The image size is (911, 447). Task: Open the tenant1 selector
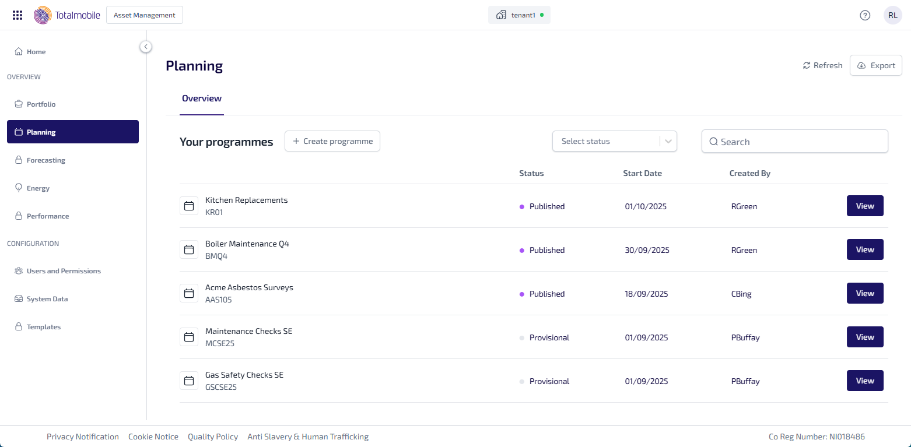click(x=519, y=15)
